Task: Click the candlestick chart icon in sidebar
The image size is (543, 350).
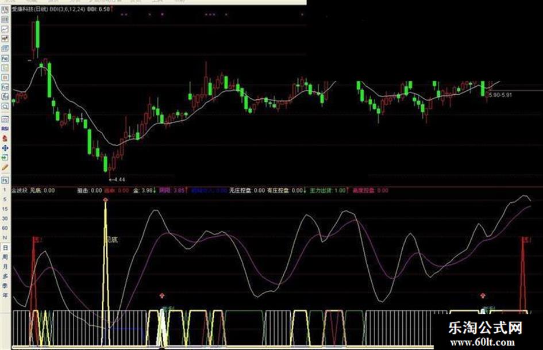Action: click(x=5, y=39)
